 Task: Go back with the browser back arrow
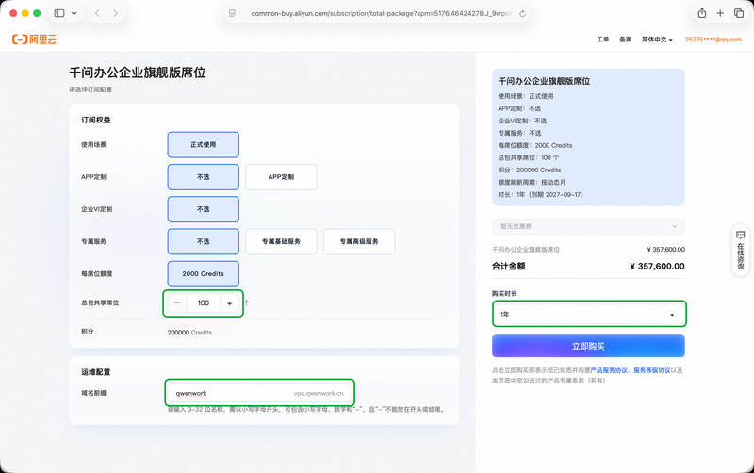click(x=98, y=13)
